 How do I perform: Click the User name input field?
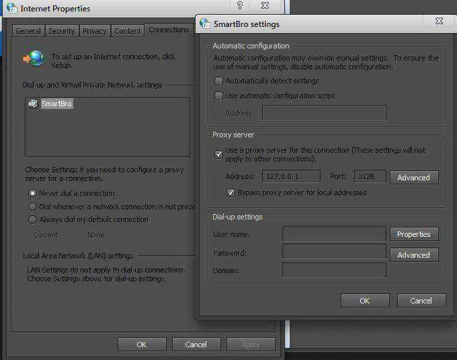(x=334, y=233)
